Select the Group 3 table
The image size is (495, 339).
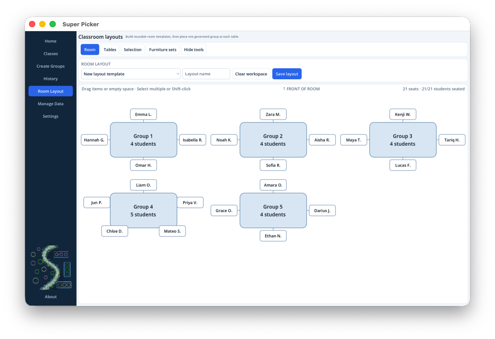(403, 140)
